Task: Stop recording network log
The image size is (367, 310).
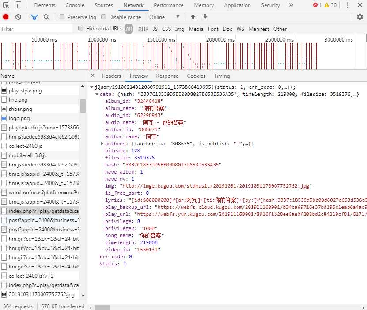Action: point(6,17)
